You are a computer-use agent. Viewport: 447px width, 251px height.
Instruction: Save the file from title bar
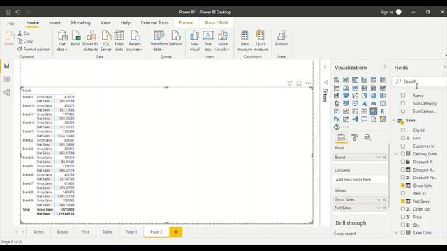[x=8, y=13]
